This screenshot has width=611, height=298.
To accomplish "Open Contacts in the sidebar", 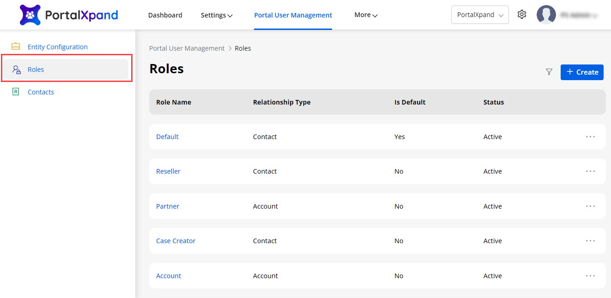I will (x=41, y=92).
